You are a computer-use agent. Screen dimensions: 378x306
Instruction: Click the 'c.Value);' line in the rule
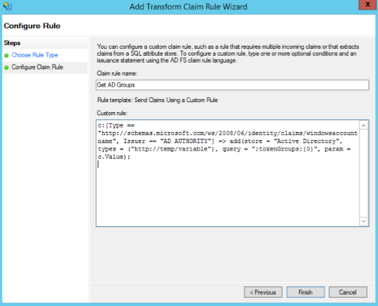coord(114,157)
